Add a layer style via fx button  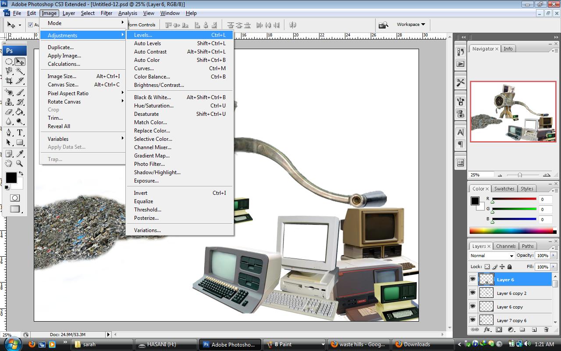pos(487,330)
